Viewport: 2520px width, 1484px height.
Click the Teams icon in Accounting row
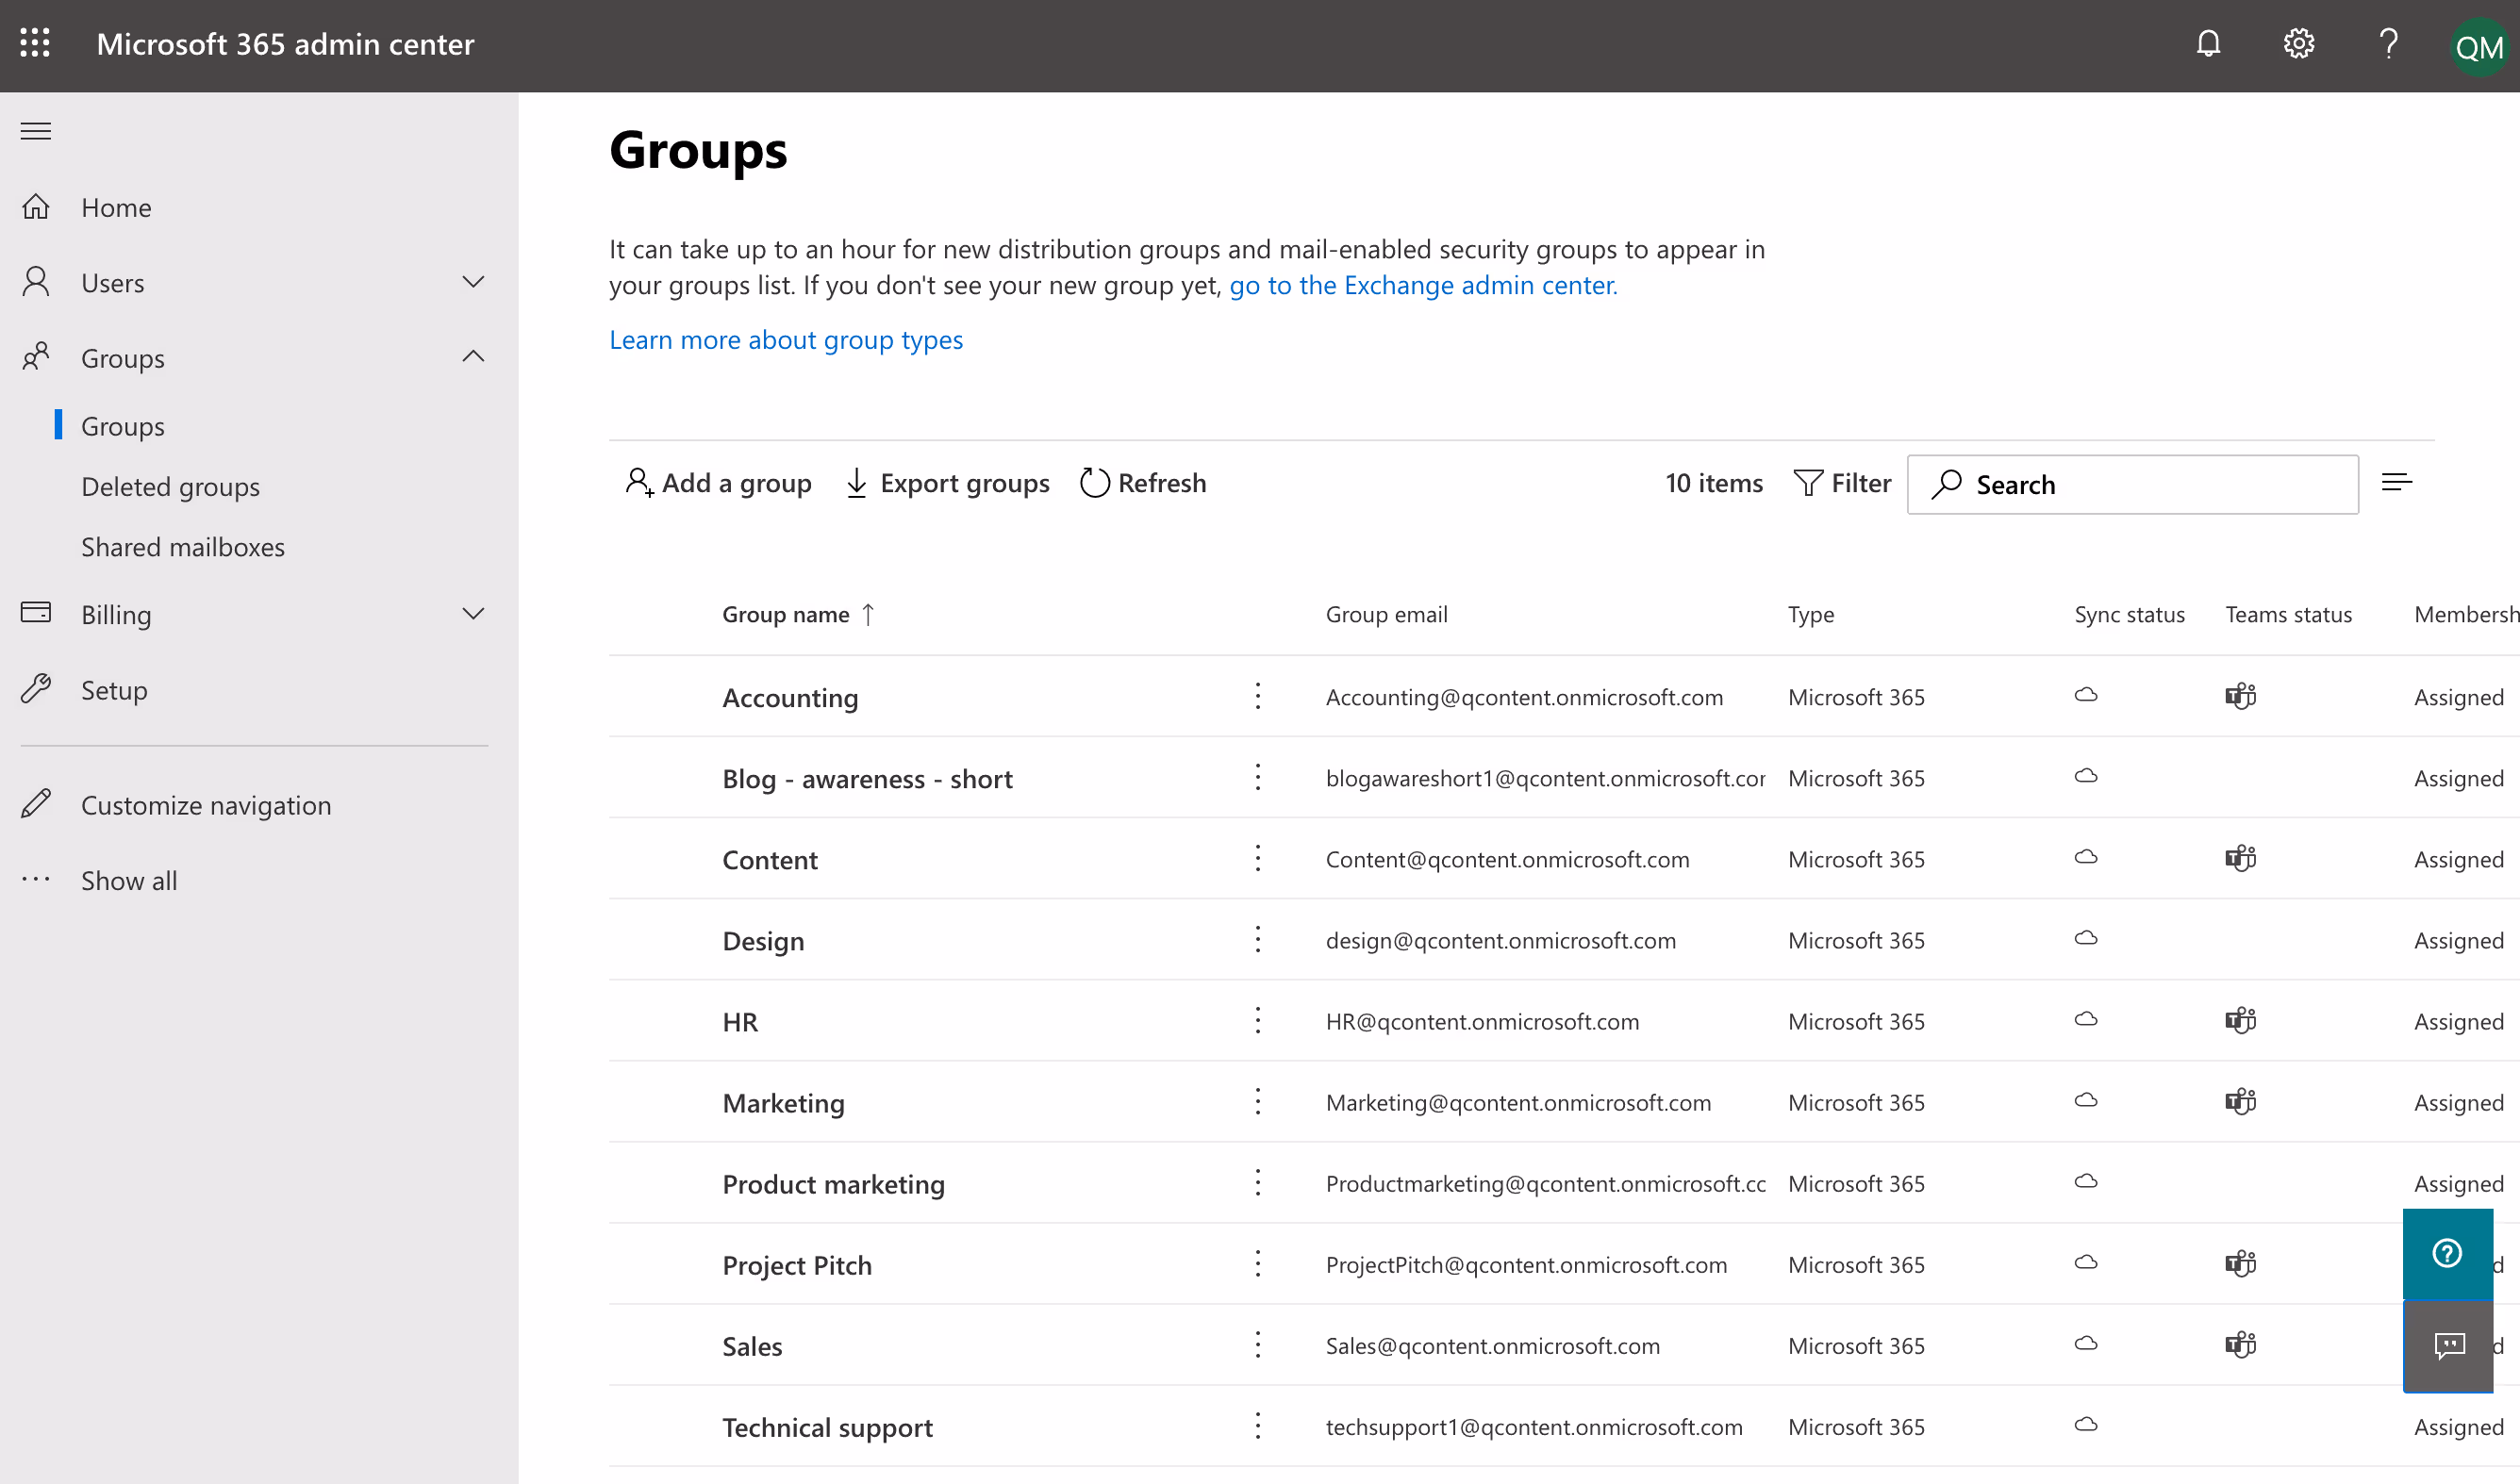point(2240,696)
